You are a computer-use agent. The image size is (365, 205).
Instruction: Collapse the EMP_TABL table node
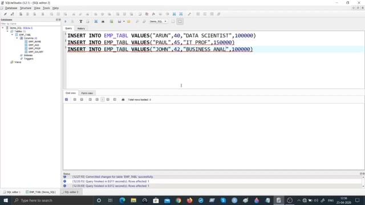(x=12, y=35)
